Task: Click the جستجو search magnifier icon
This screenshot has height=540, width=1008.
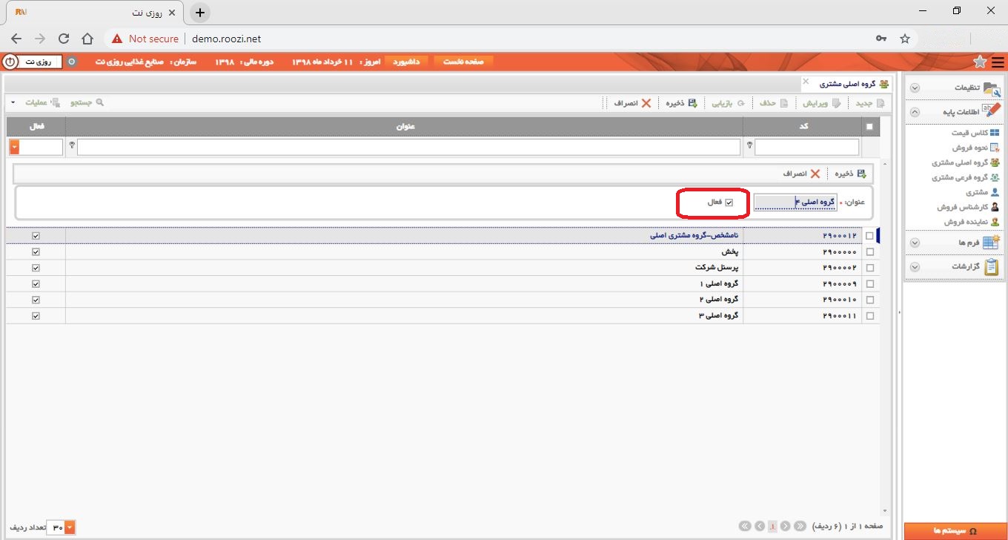Action: pyautogui.click(x=100, y=102)
